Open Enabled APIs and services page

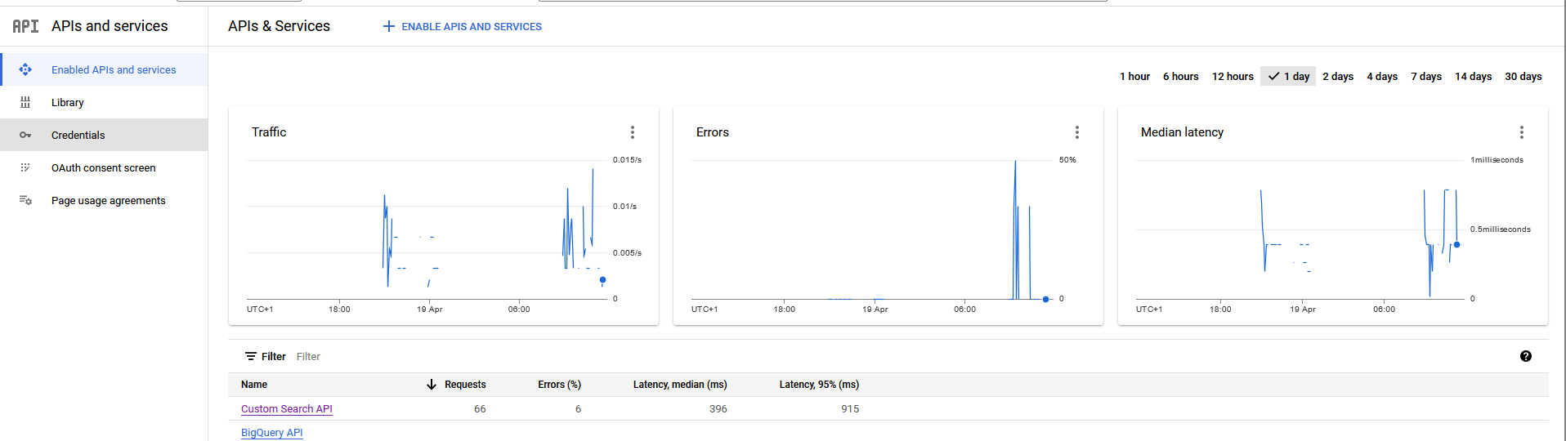coord(104,69)
